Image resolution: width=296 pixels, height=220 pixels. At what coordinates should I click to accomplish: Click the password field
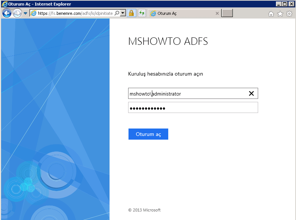[x=193, y=107]
